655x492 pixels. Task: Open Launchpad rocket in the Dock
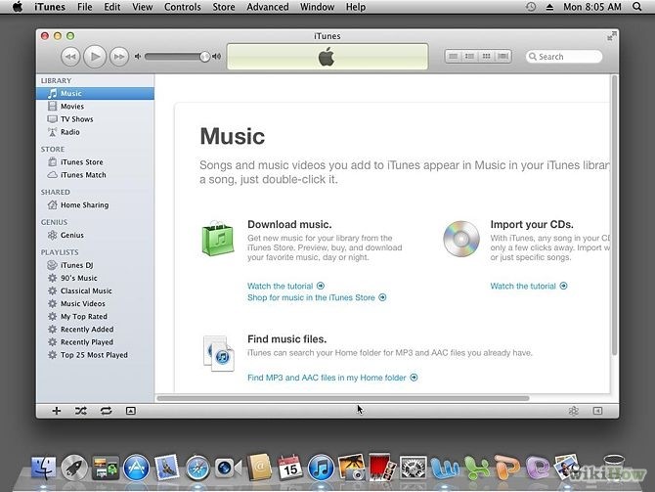tap(74, 469)
